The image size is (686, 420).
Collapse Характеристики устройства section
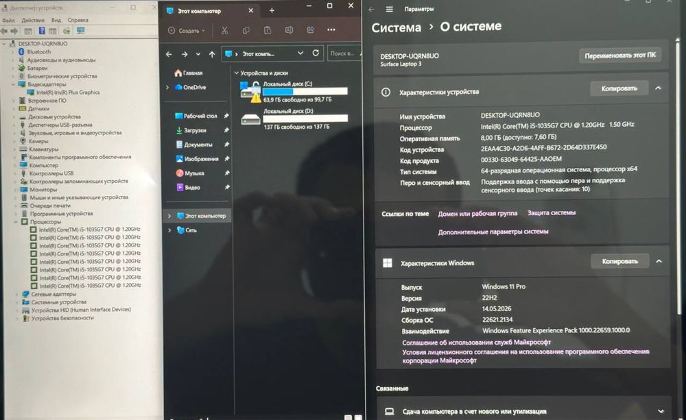(x=658, y=88)
